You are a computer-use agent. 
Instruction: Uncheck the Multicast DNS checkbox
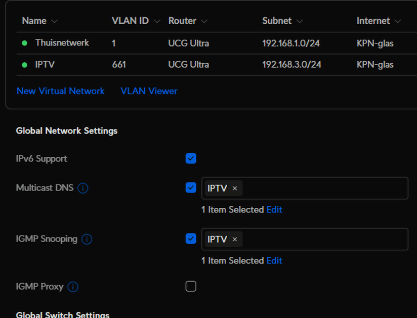tap(191, 188)
